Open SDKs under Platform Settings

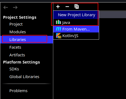[x=14, y=69]
